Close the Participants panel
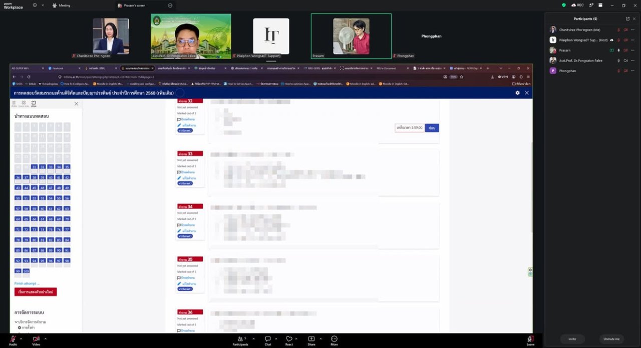The width and height of the screenshot is (641, 348). (634, 19)
